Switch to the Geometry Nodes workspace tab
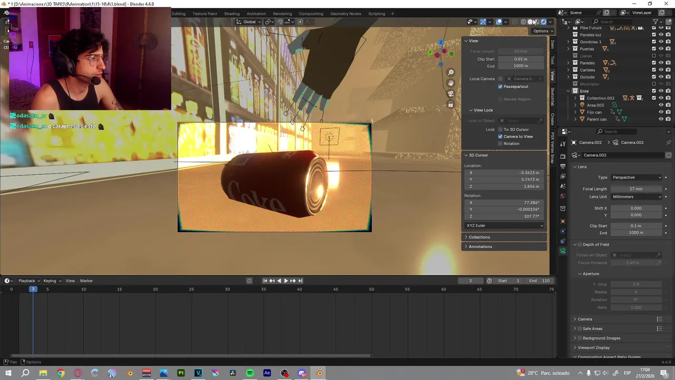This screenshot has height=380, width=675. click(x=345, y=14)
